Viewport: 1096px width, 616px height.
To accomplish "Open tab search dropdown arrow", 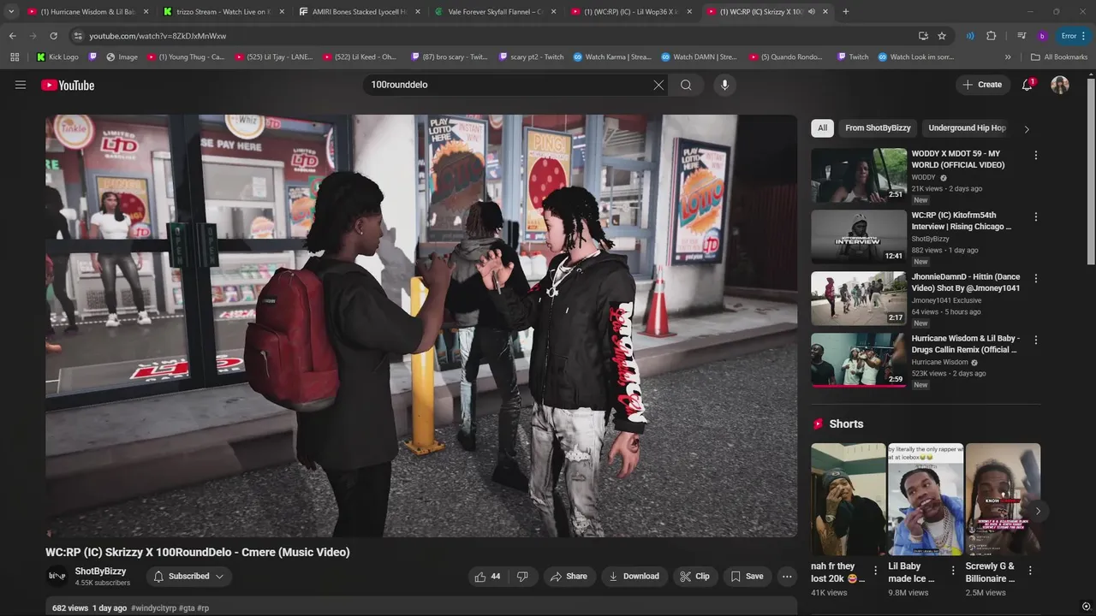I will pyautogui.click(x=11, y=12).
